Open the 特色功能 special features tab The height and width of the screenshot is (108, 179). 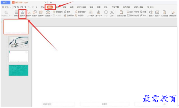(x=126, y=7)
